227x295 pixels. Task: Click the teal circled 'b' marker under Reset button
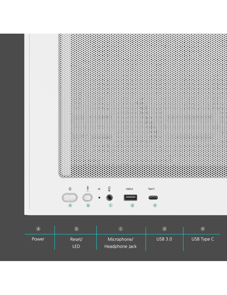click(x=88, y=205)
